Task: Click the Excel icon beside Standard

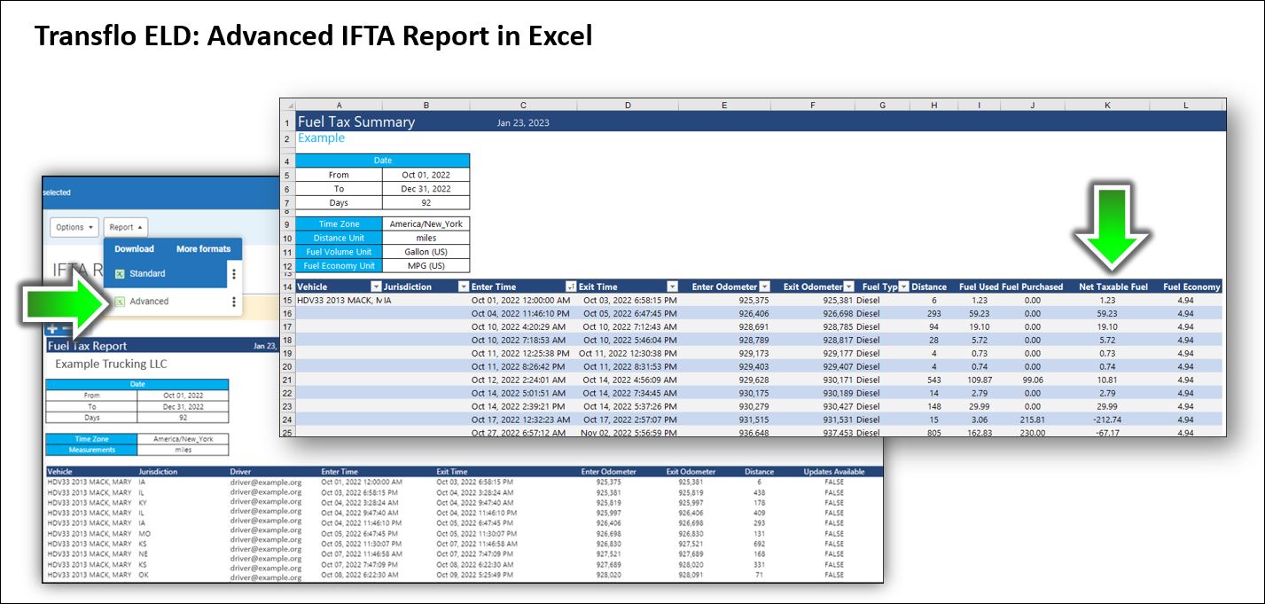Action: click(120, 274)
